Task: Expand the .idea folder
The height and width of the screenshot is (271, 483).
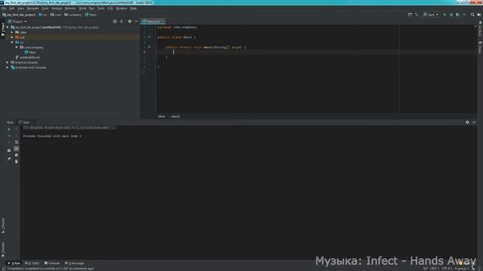Action: click(12, 32)
